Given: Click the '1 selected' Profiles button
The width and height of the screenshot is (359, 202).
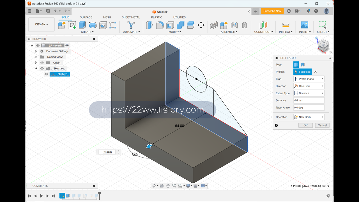Looking at the screenshot, I should pos(302,72).
